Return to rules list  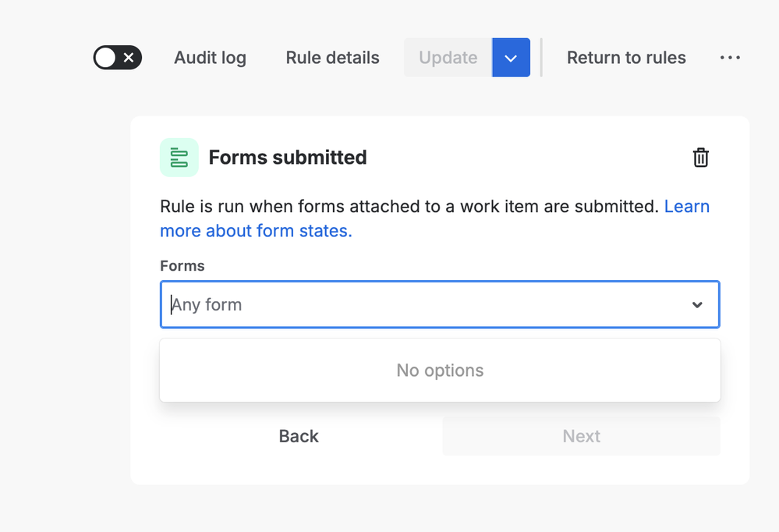coord(626,58)
